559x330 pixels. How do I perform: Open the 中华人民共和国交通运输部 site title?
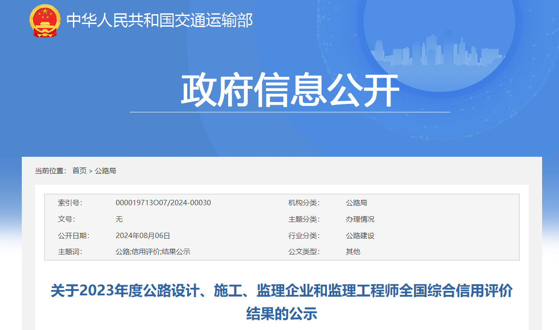(x=159, y=20)
